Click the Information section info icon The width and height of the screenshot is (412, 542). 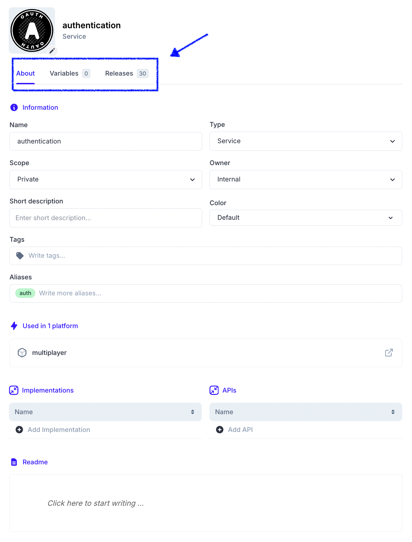pyautogui.click(x=14, y=107)
